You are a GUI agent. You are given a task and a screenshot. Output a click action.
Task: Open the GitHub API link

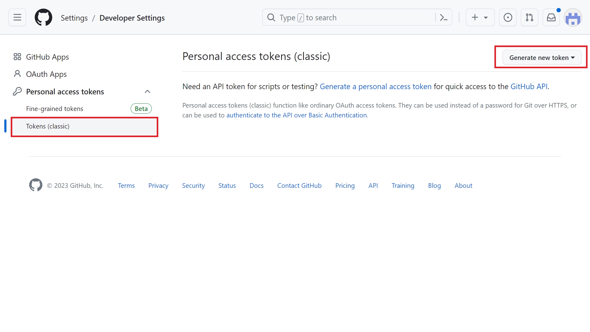529,87
